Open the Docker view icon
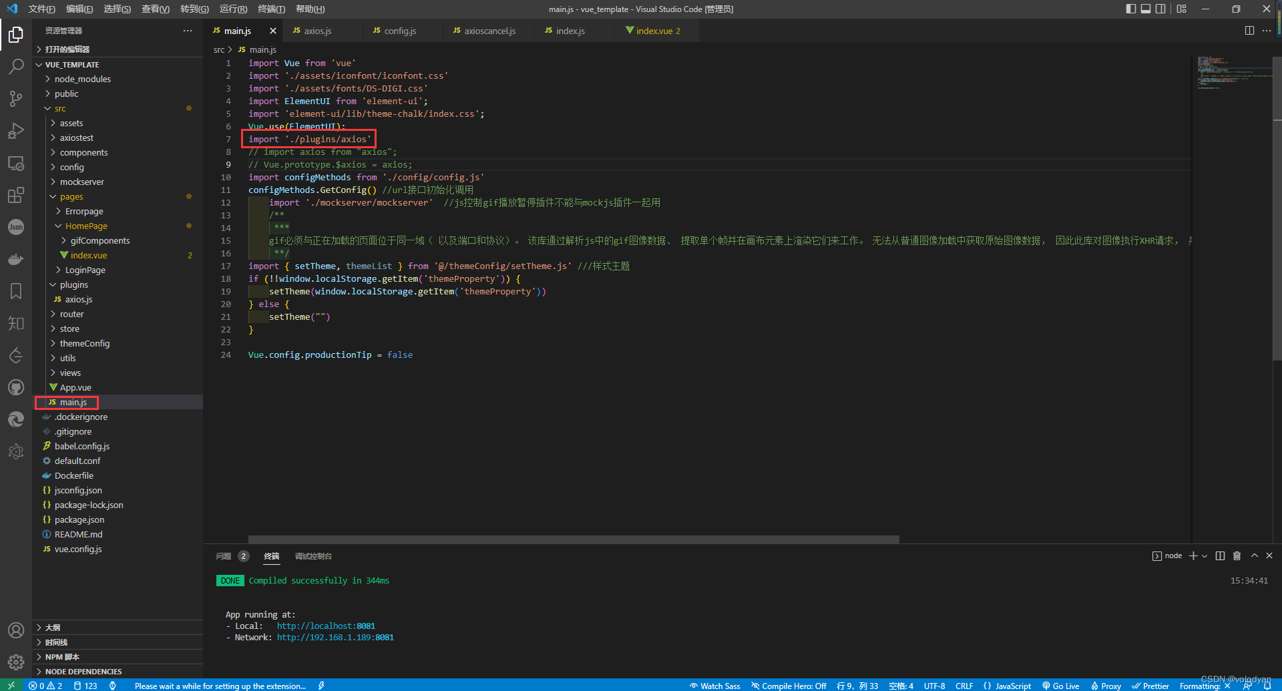The image size is (1282, 691). pyautogui.click(x=16, y=259)
